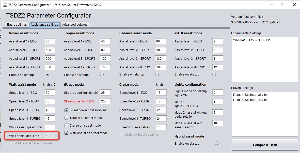300x153 pixels.
Task: Select the Assistance settings tab
Action: pos(44,24)
